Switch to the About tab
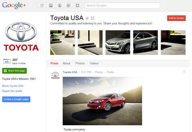The width and height of the screenshot is (192, 132). click(x=67, y=63)
